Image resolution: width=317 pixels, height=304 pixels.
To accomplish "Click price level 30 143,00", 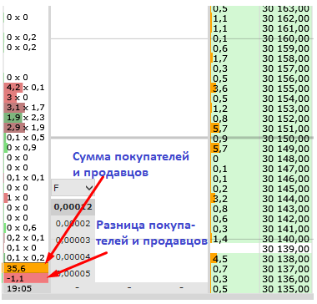I will tap(285, 209).
